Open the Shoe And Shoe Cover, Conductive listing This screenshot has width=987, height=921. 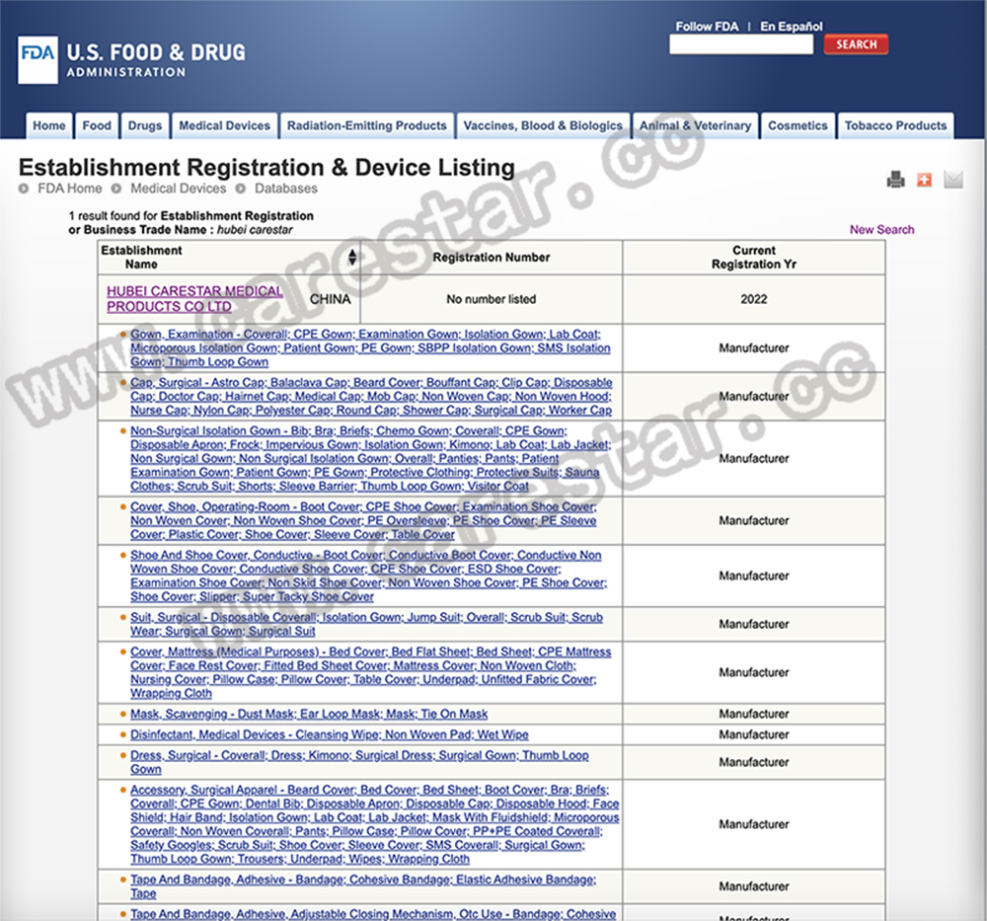368,576
